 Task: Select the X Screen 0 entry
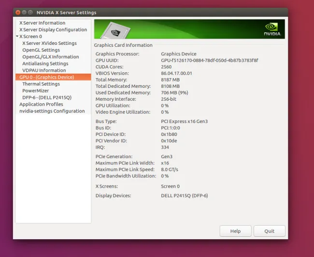click(x=30, y=36)
